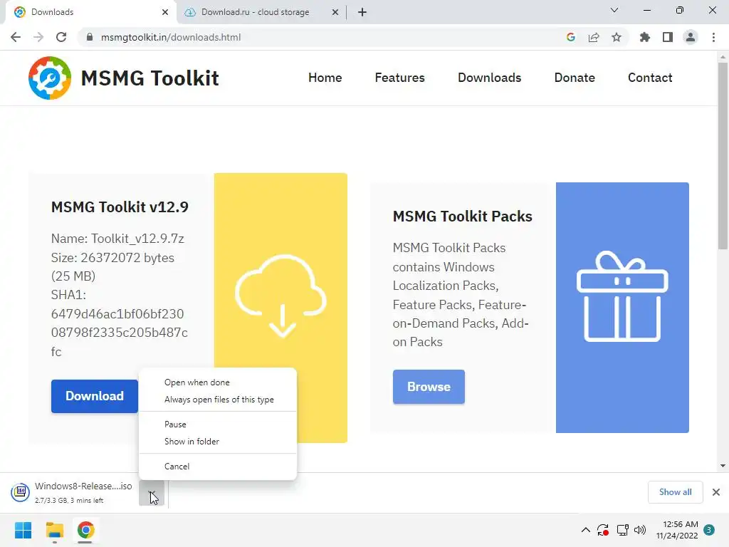Open the Extensions puzzle icon
The image size is (729, 547).
coord(645,37)
